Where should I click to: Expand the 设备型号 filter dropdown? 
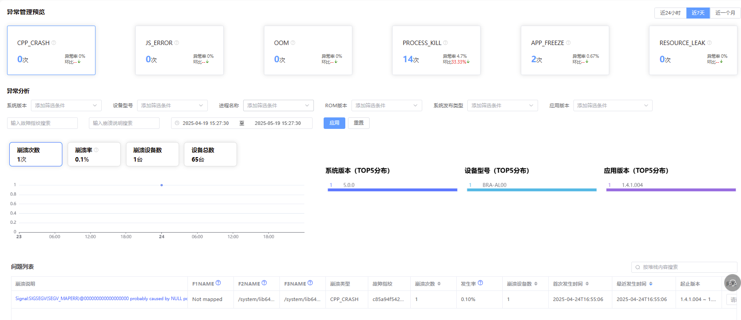[172, 105]
